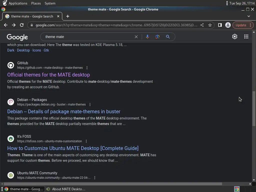Click the clock Tue Sep 26, 17:14

[242, 3]
